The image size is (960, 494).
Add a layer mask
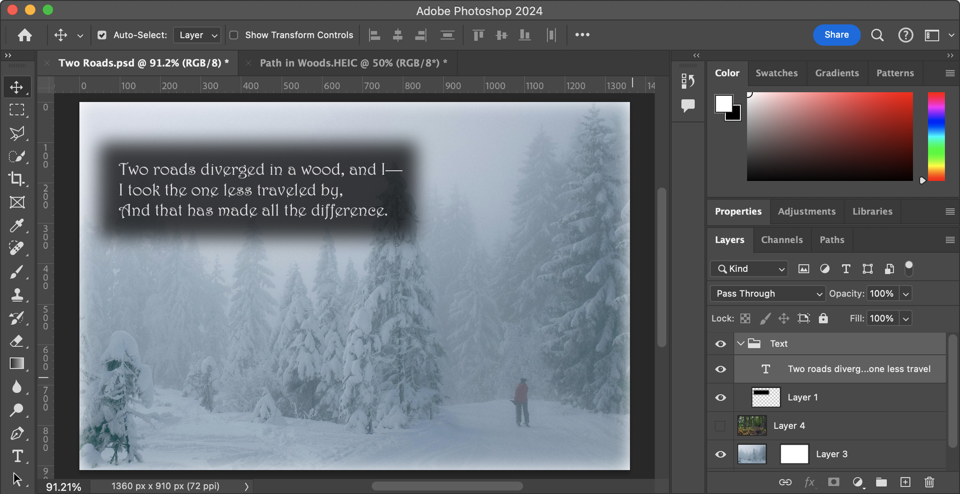pyautogui.click(x=834, y=482)
